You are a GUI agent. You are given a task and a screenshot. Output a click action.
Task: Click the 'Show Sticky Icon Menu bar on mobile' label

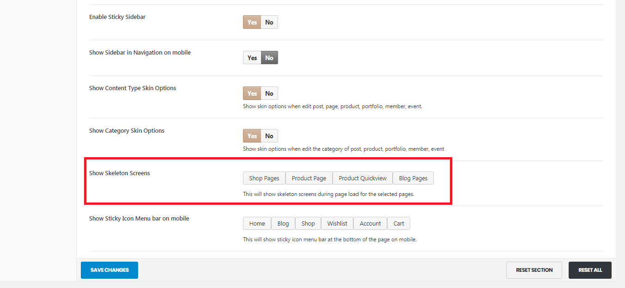(x=139, y=219)
